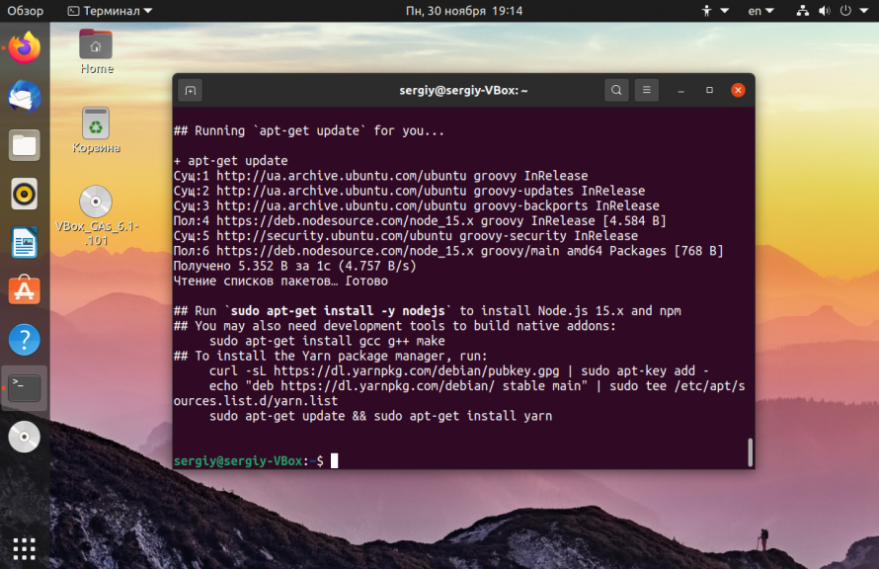Viewport: 879px width, 569px height.
Task: Open LibreOffice Writer from dock
Action: click(24, 243)
